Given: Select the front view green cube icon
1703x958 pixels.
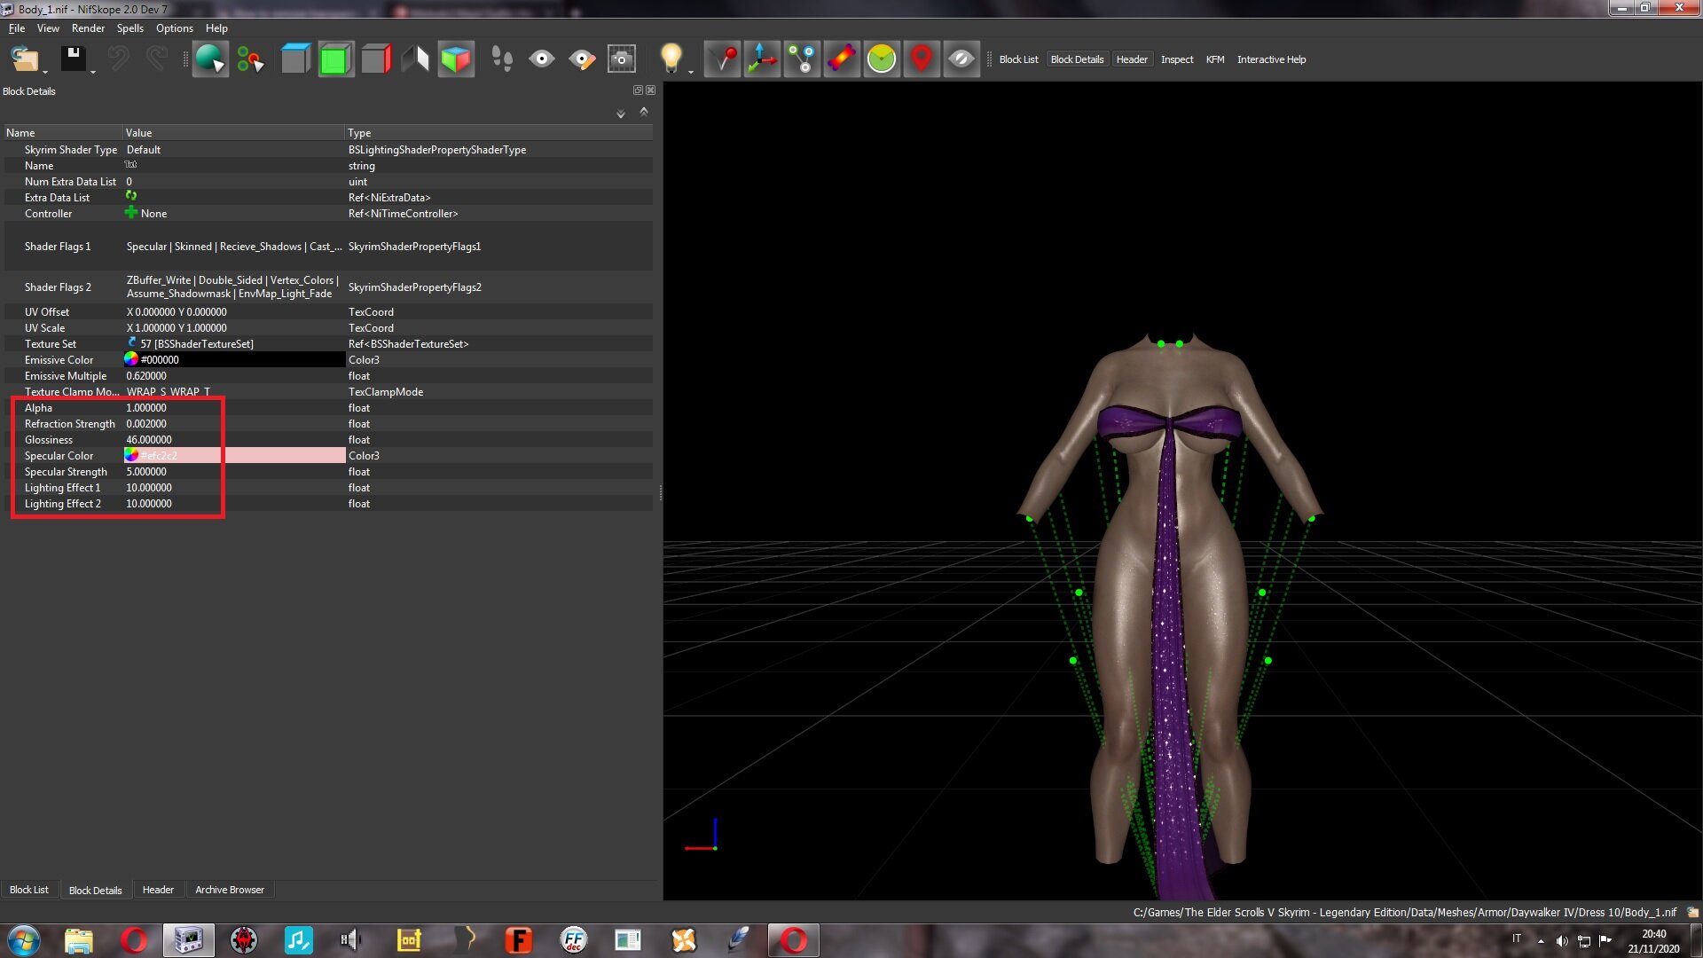Looking at the screenshot, I should (336, 59).
